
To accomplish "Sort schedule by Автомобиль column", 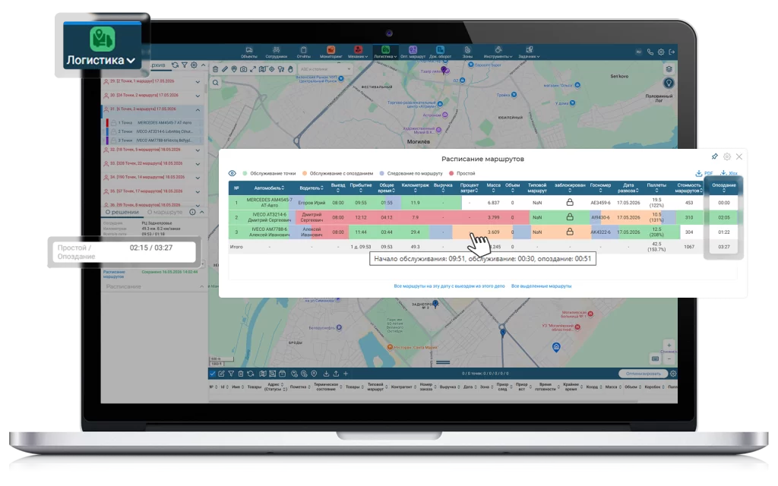I will coord(269,188).
